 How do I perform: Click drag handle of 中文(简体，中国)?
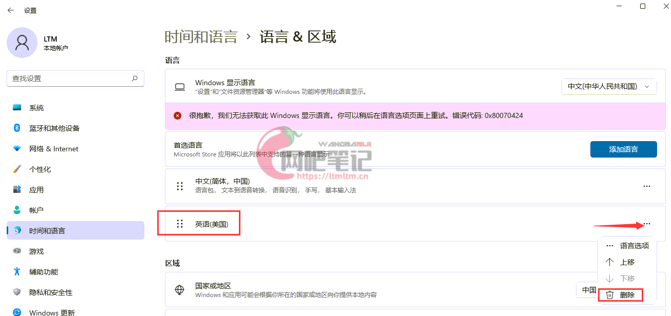(x=180, y=186)
